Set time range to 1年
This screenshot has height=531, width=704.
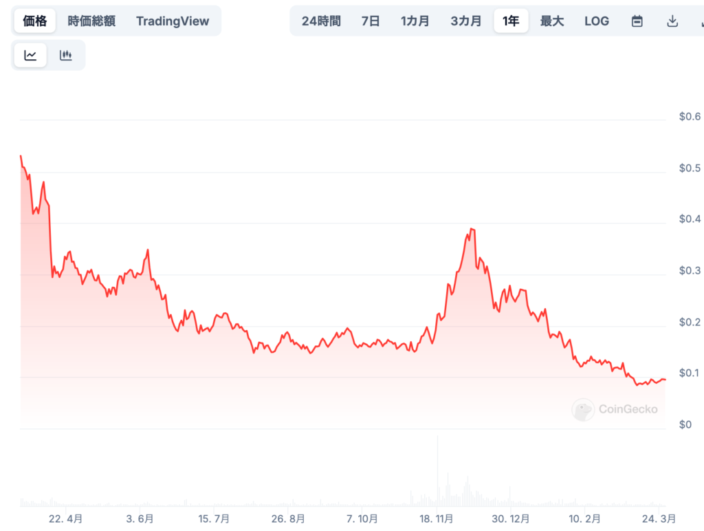point(511,21)
